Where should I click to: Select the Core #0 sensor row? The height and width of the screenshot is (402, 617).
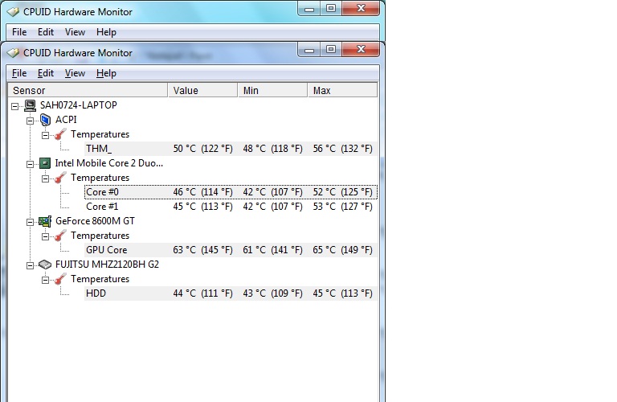(231, 192)
